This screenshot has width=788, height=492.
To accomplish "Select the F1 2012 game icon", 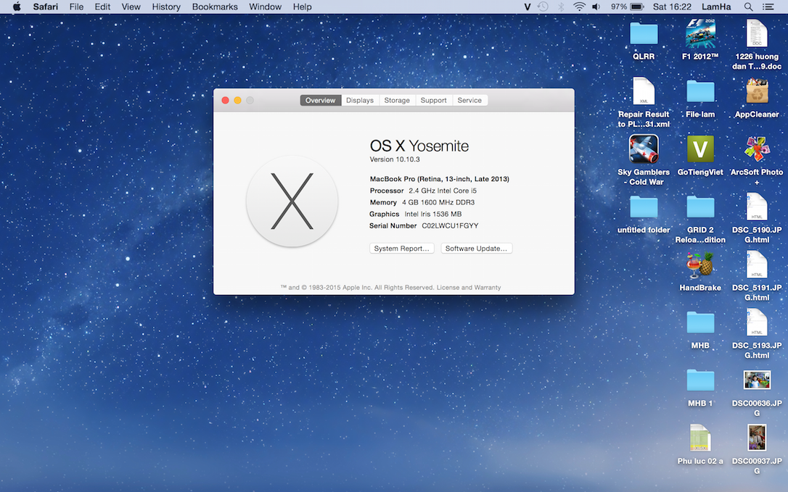I will (x=700, y=33).
